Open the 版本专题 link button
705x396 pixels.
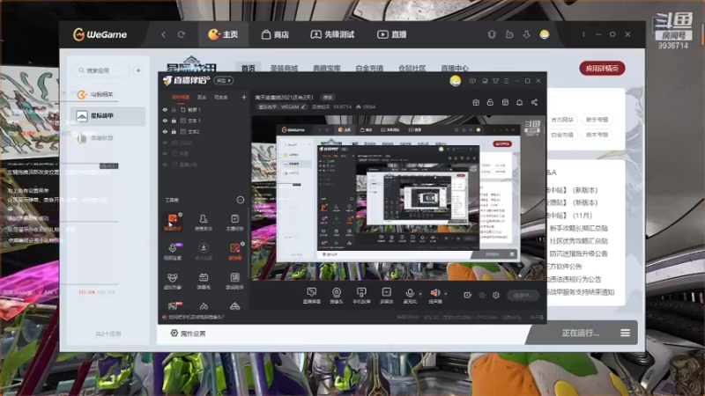coord(597,135)
